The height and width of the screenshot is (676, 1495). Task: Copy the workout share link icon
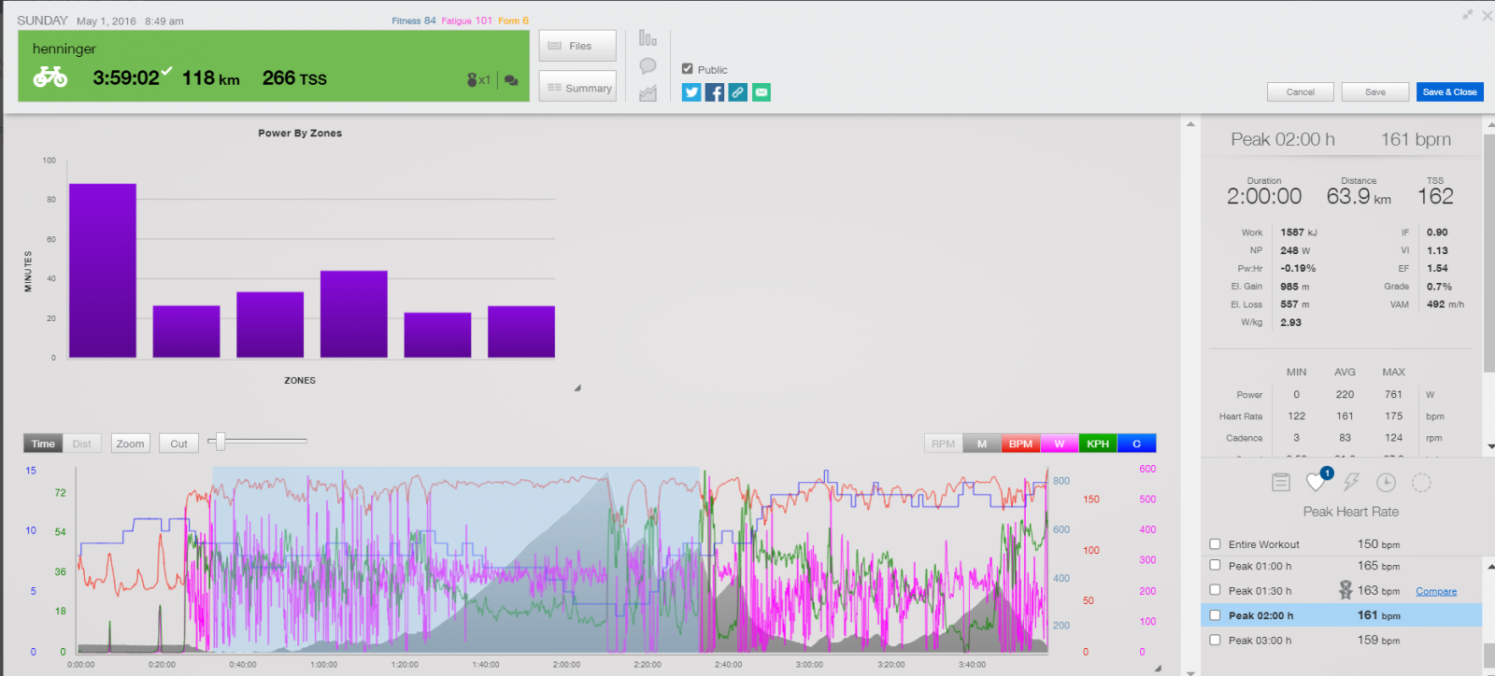click(738, 92)
